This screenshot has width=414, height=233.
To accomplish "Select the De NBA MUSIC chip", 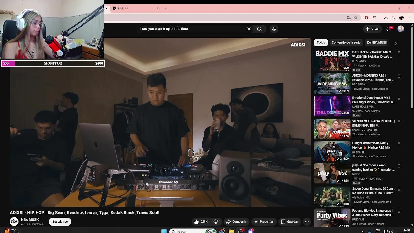I will coord(377,43).
